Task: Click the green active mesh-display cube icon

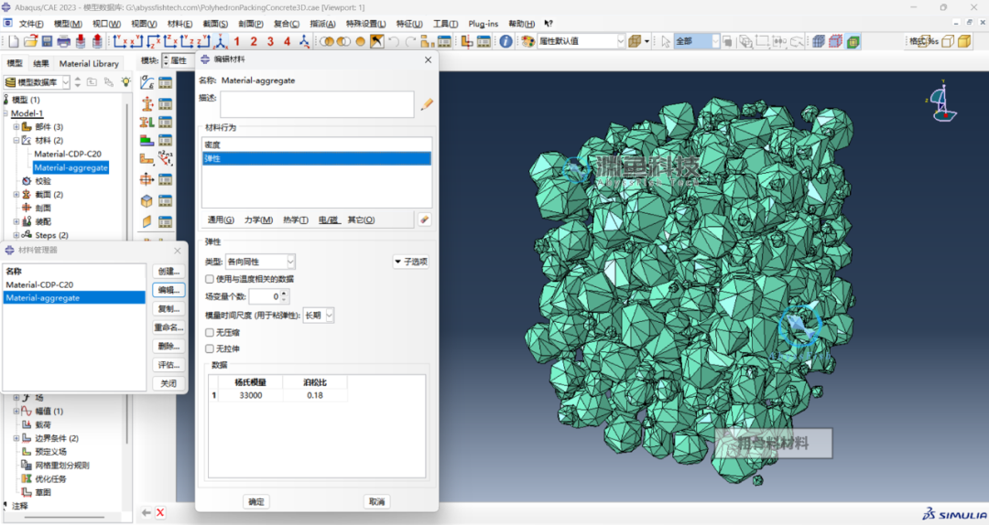Action: [x=853, y=41]
